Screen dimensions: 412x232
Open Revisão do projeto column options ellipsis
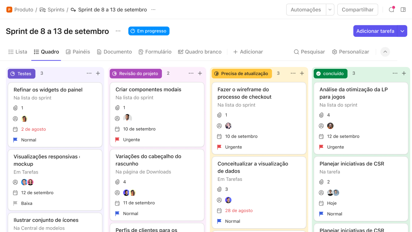pos(191,73)
